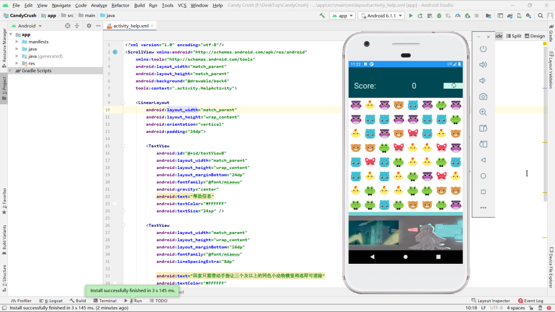Open the Event Log
Screen dimensions: 555x312
530,301
